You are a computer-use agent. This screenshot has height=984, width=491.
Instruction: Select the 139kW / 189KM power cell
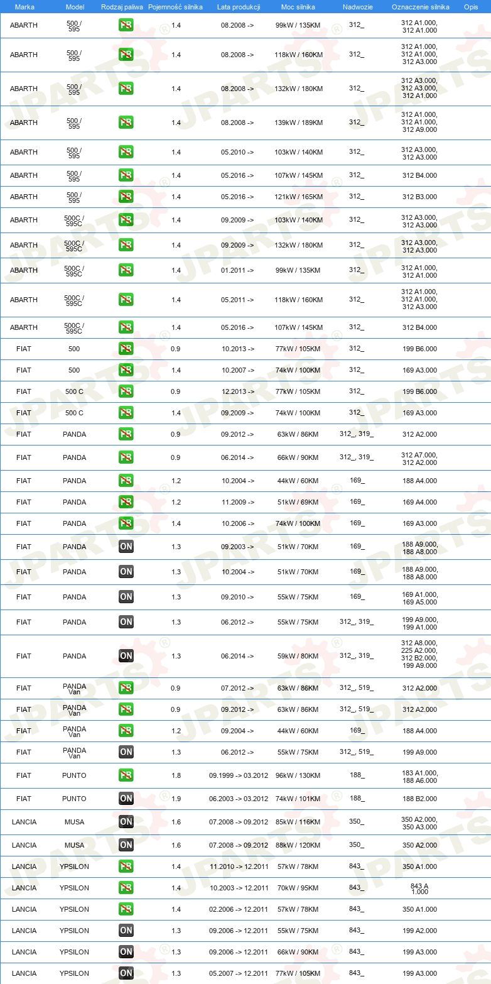[x=299, y=123]
